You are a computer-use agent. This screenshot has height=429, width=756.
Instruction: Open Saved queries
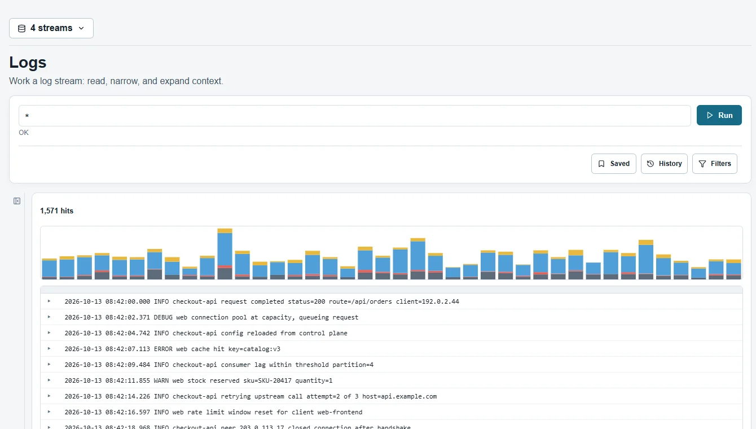(x=614, y=164)
